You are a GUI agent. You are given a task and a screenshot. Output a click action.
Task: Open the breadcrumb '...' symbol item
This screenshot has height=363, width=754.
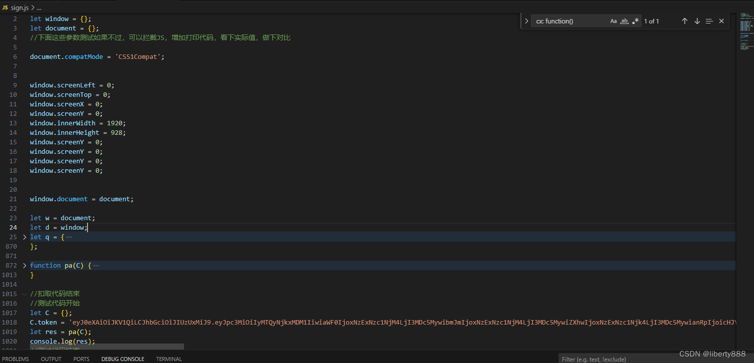pos(39,8)
